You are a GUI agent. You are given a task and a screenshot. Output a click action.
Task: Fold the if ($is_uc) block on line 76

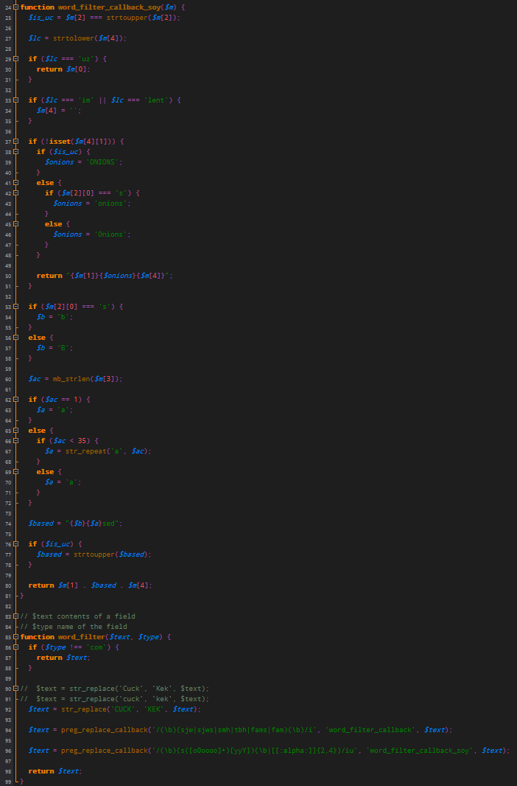[x=16, y=544]
